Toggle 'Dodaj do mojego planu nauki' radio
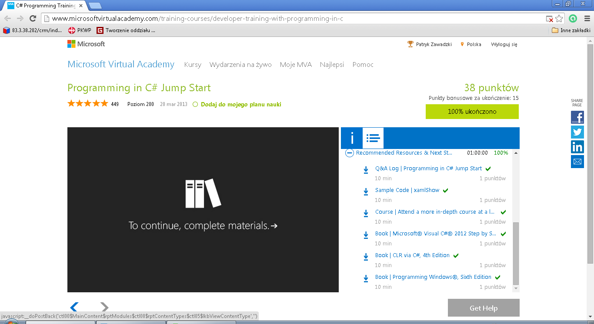The image size is (594, 324). coord(195,104)
